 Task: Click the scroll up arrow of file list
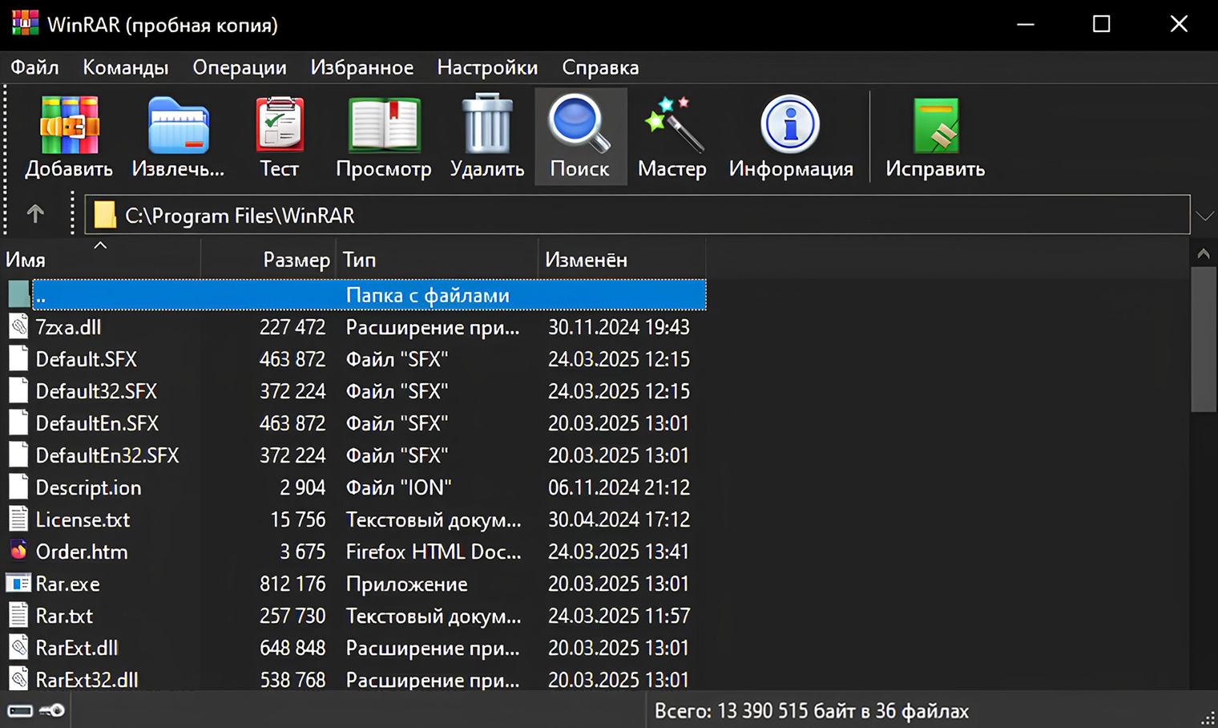[x=1204, y=253]
